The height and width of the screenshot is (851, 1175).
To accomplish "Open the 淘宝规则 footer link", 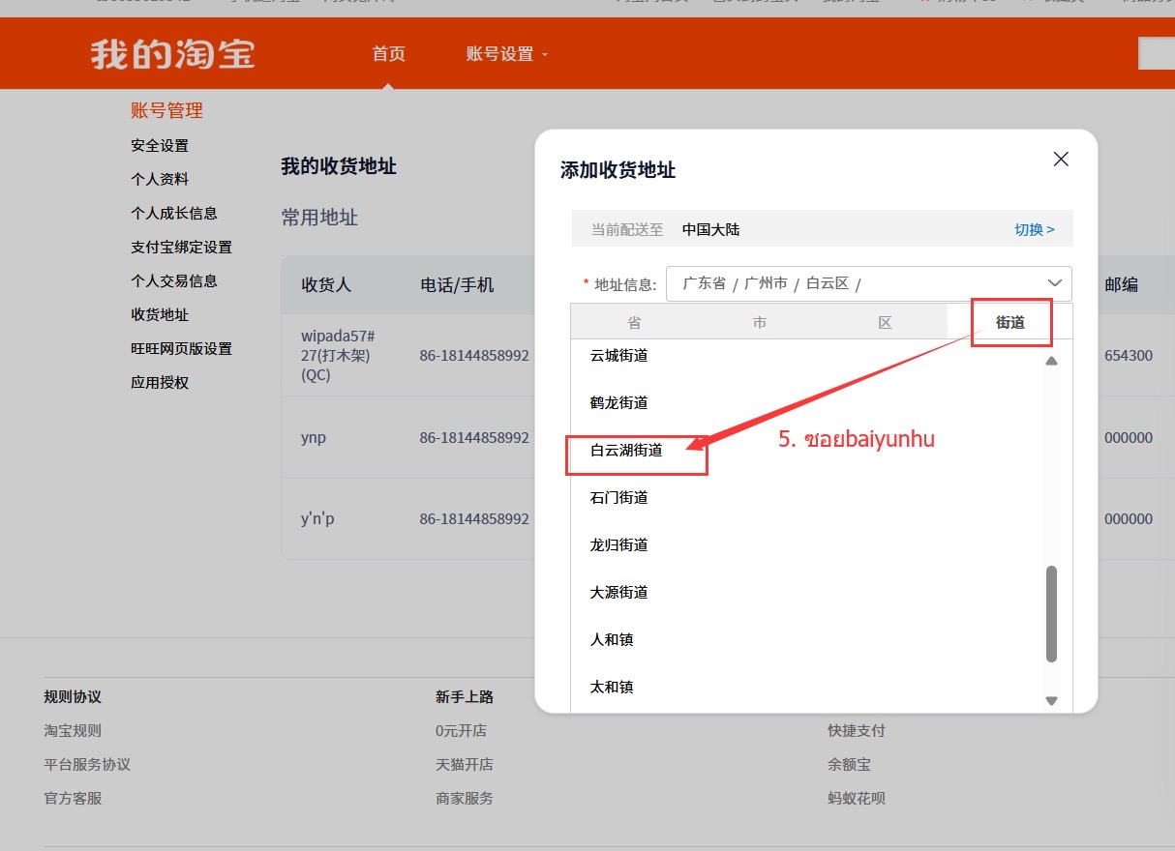I will coord(73,731).
